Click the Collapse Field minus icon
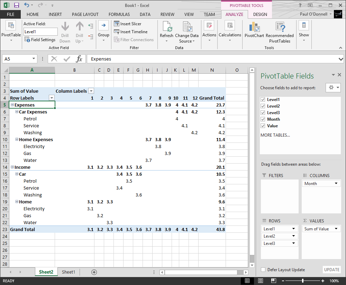The width and height of the screenshot is (346, 285). tap(91, 37)
